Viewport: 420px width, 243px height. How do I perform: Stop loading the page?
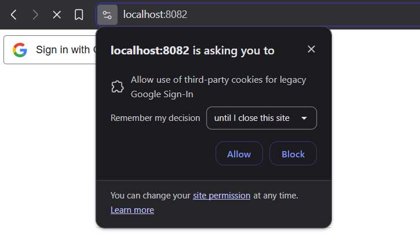pyautogui.click(x=57, y=14)
